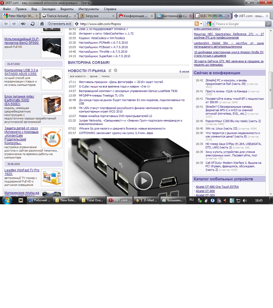The height and width of the screenshot is (308, 273).
Task: Switch to the Конференция tab
Action: 135,16
